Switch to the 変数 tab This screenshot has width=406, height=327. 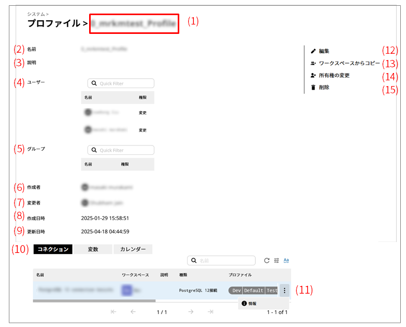pos(93,249)
